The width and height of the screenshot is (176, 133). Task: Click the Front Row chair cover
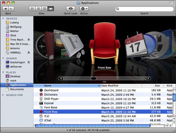[x=105, y=43]
